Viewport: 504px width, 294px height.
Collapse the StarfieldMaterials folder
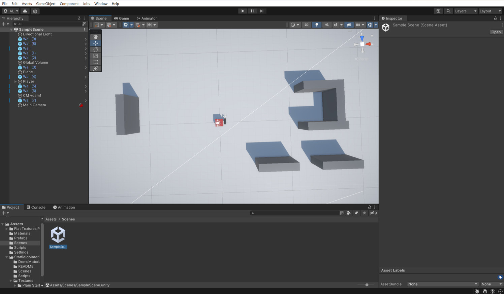[x=7, y=257]
